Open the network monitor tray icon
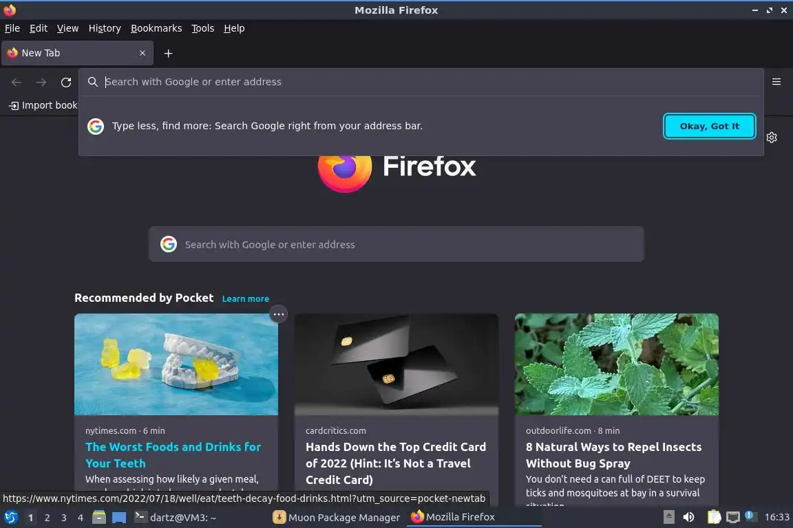This screenshot has width=793, height=528. pyautogui.click(x=733, y=517)
